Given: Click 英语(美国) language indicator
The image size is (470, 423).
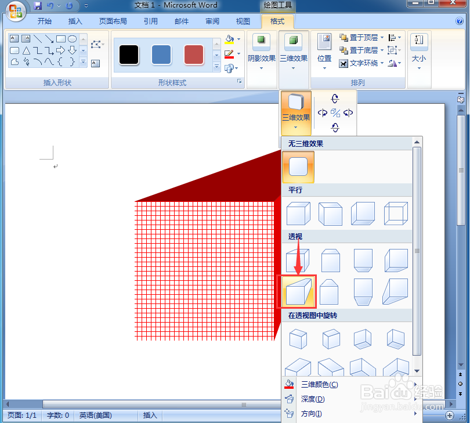Looking at the screenshot, I should pos(95,415).
